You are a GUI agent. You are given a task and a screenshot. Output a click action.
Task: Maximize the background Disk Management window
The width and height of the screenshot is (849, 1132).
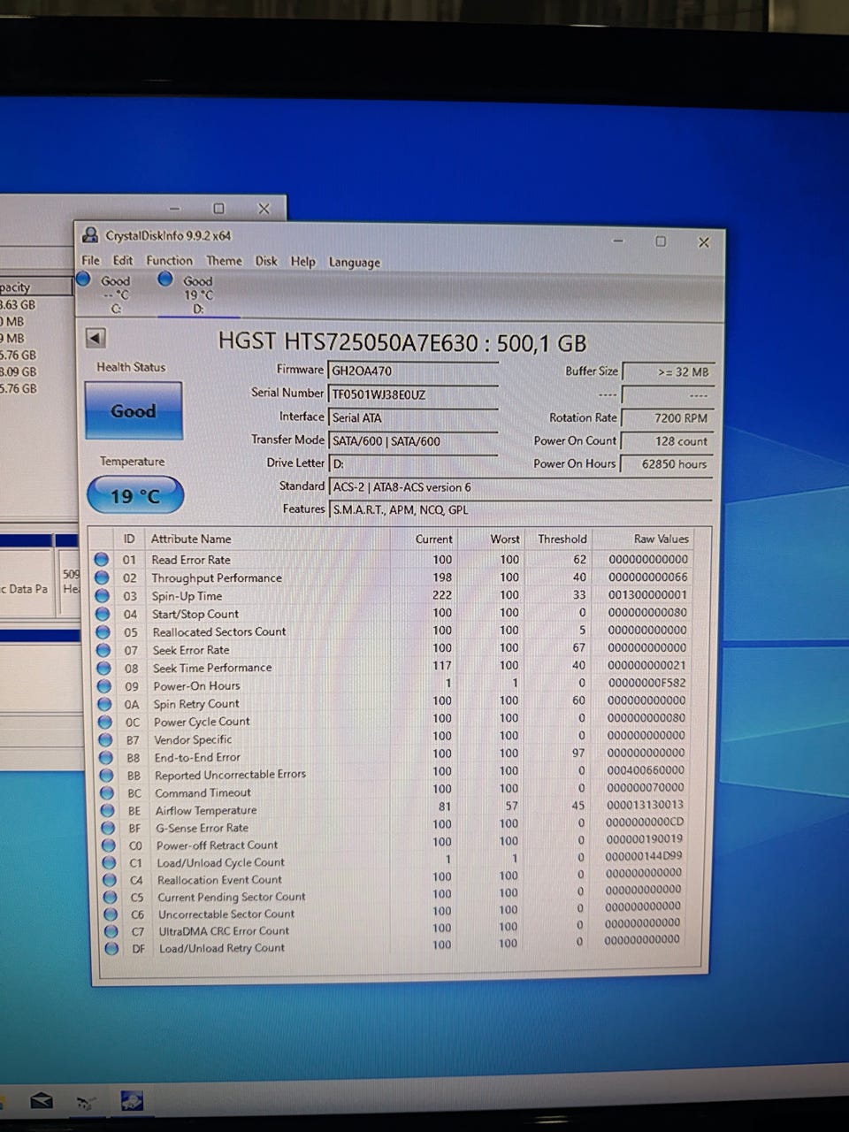[x=219, y=209]
